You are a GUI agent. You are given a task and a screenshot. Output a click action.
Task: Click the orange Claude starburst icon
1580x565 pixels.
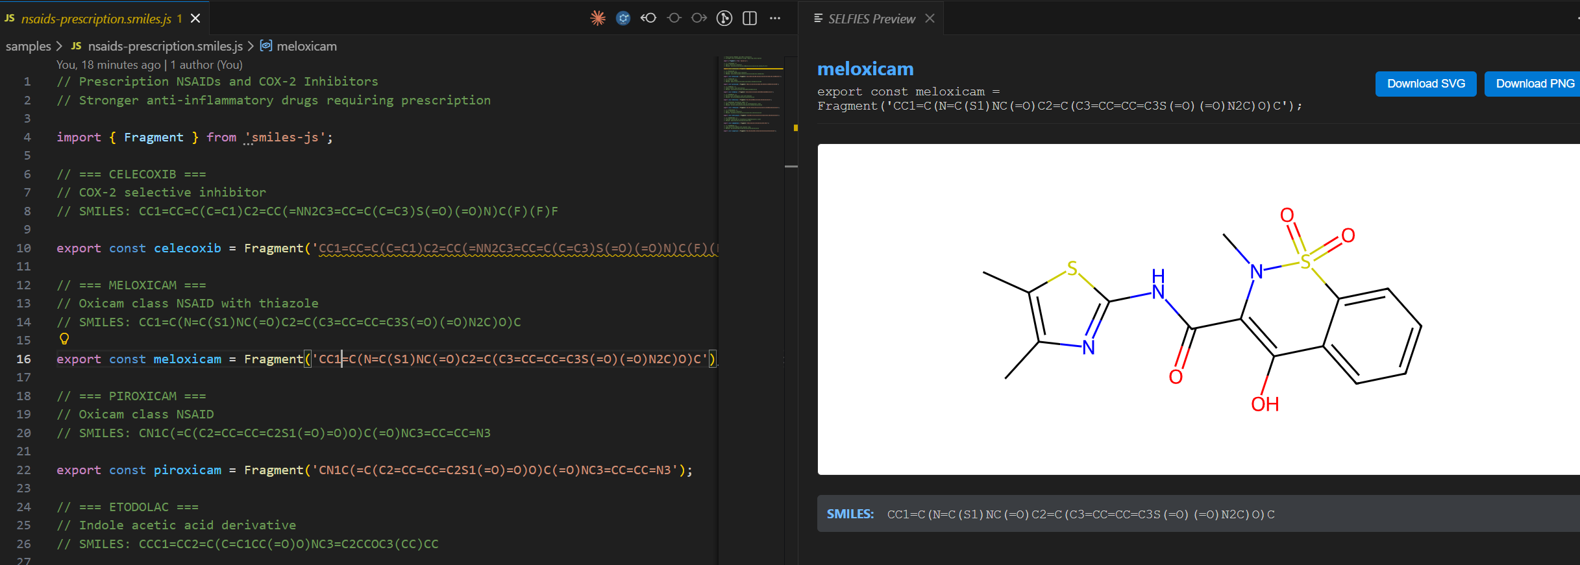(x=598, y=18)
